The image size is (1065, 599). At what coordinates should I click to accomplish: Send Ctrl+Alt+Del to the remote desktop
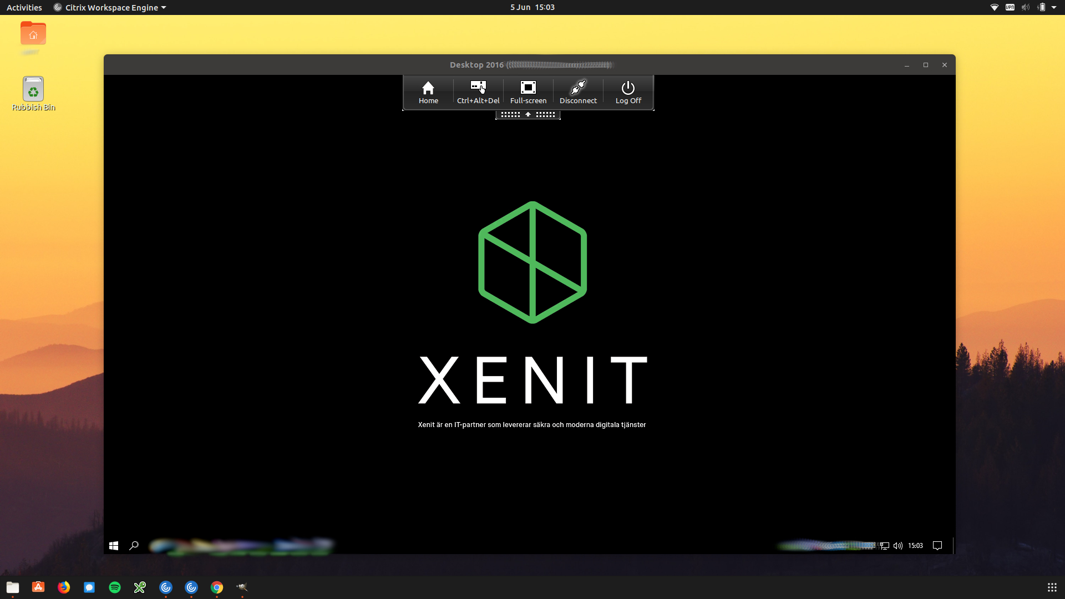pos(478,92)
